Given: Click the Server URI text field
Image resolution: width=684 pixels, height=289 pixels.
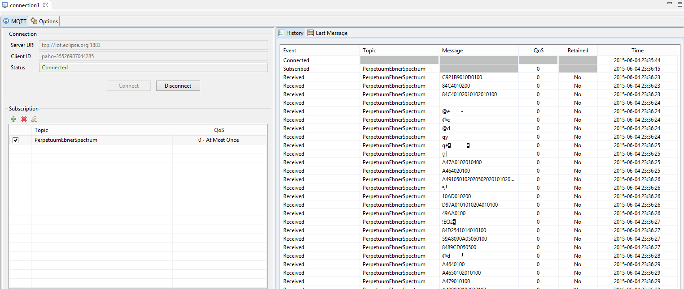Looking at the screenshot, I should point(153,45).
